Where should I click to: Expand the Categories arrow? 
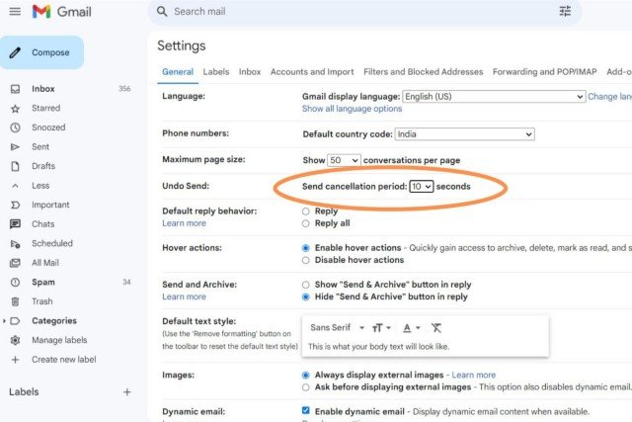point(4,321)
